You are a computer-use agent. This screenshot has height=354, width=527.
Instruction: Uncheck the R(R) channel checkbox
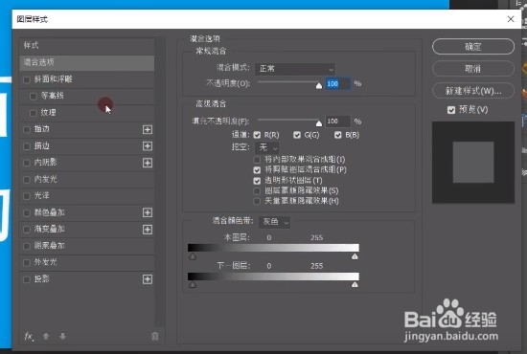click(x=257, y=135)
